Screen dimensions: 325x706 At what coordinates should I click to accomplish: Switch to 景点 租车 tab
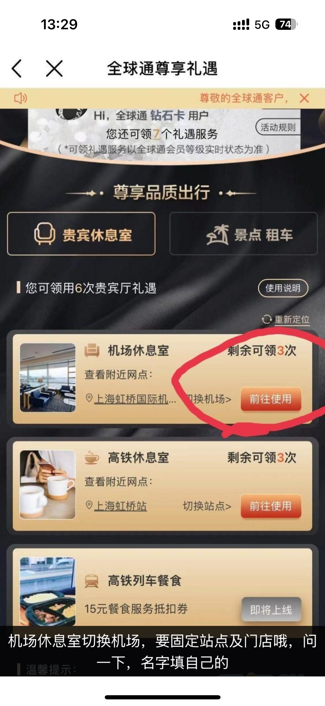click(244, 234)
